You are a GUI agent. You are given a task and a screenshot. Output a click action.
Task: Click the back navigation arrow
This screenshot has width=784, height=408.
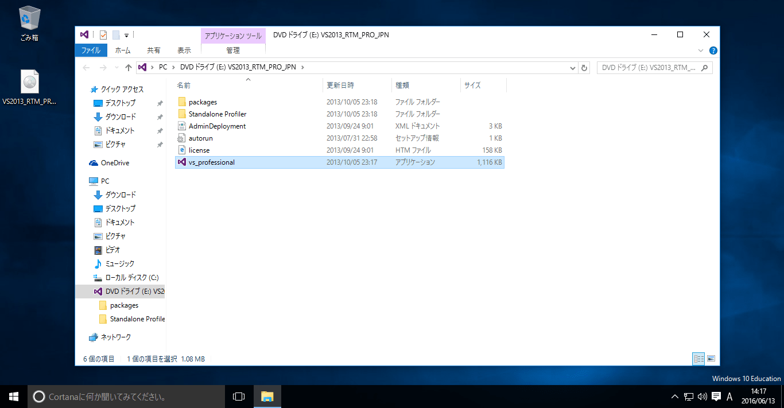(86, 67)
